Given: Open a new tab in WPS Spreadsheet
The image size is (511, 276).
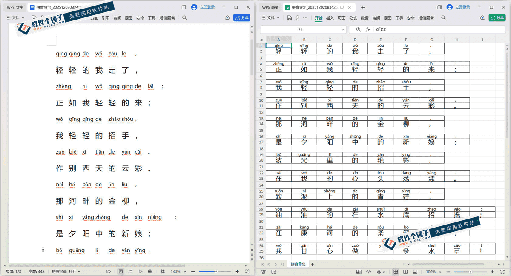Looking at the screenshot, I should click(x=363, y=7).
